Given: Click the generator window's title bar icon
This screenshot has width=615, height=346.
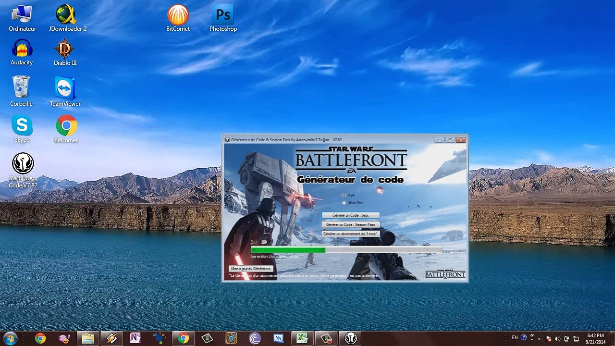Looking at the screenshot, I should (x=227, y=140).
